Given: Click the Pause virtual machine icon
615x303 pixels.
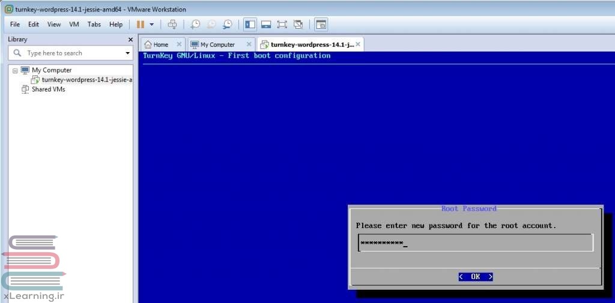Looking at the screenshot, I should click(140, 25).
